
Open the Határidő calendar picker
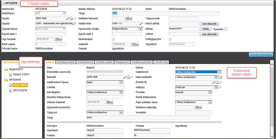coord(135,44)
